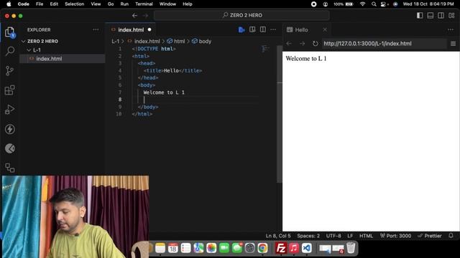Image resolution: width=460 pixels, height=258 pixels.
Task: Toggle the secondary side bar
Action: (x=441, y=16)
